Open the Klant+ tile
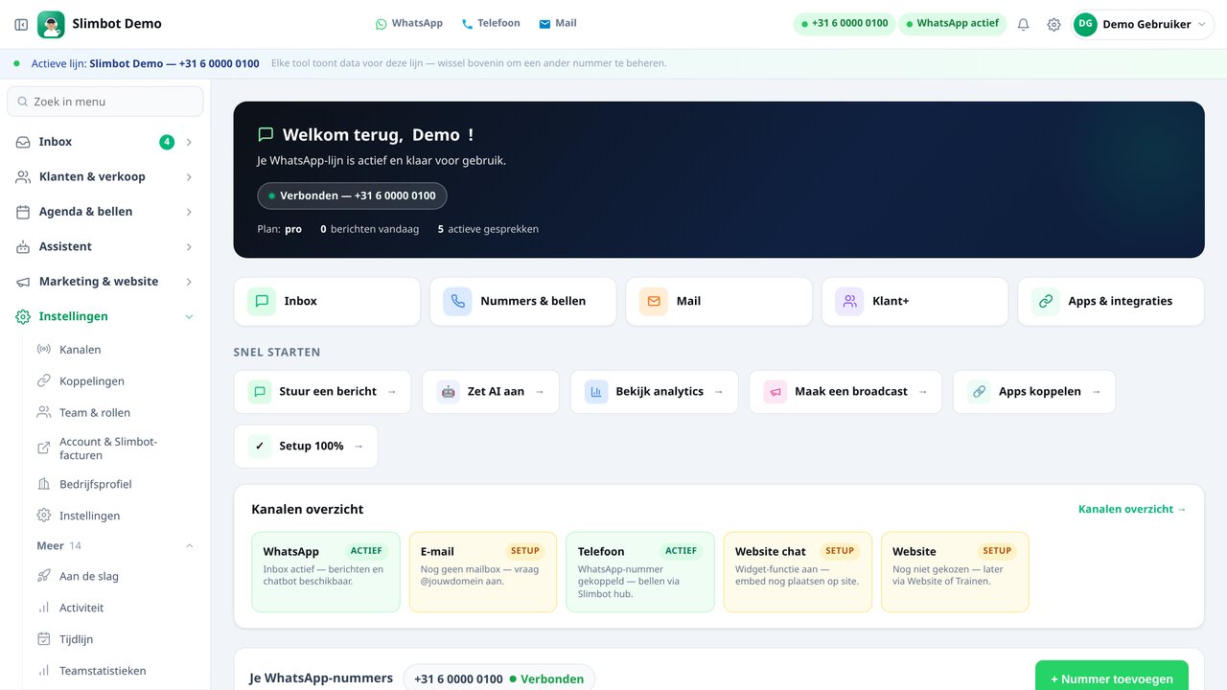 (914, 301)
